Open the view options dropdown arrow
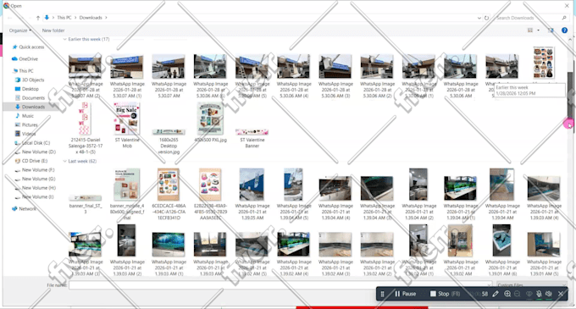576x309 pixels. click(538, 30)
